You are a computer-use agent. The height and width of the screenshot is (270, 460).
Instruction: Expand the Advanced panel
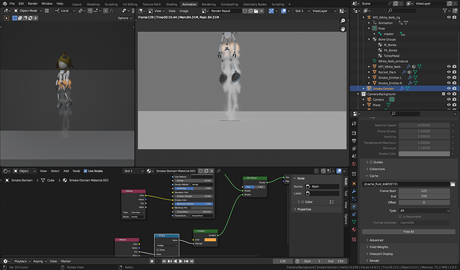(376, 240)
